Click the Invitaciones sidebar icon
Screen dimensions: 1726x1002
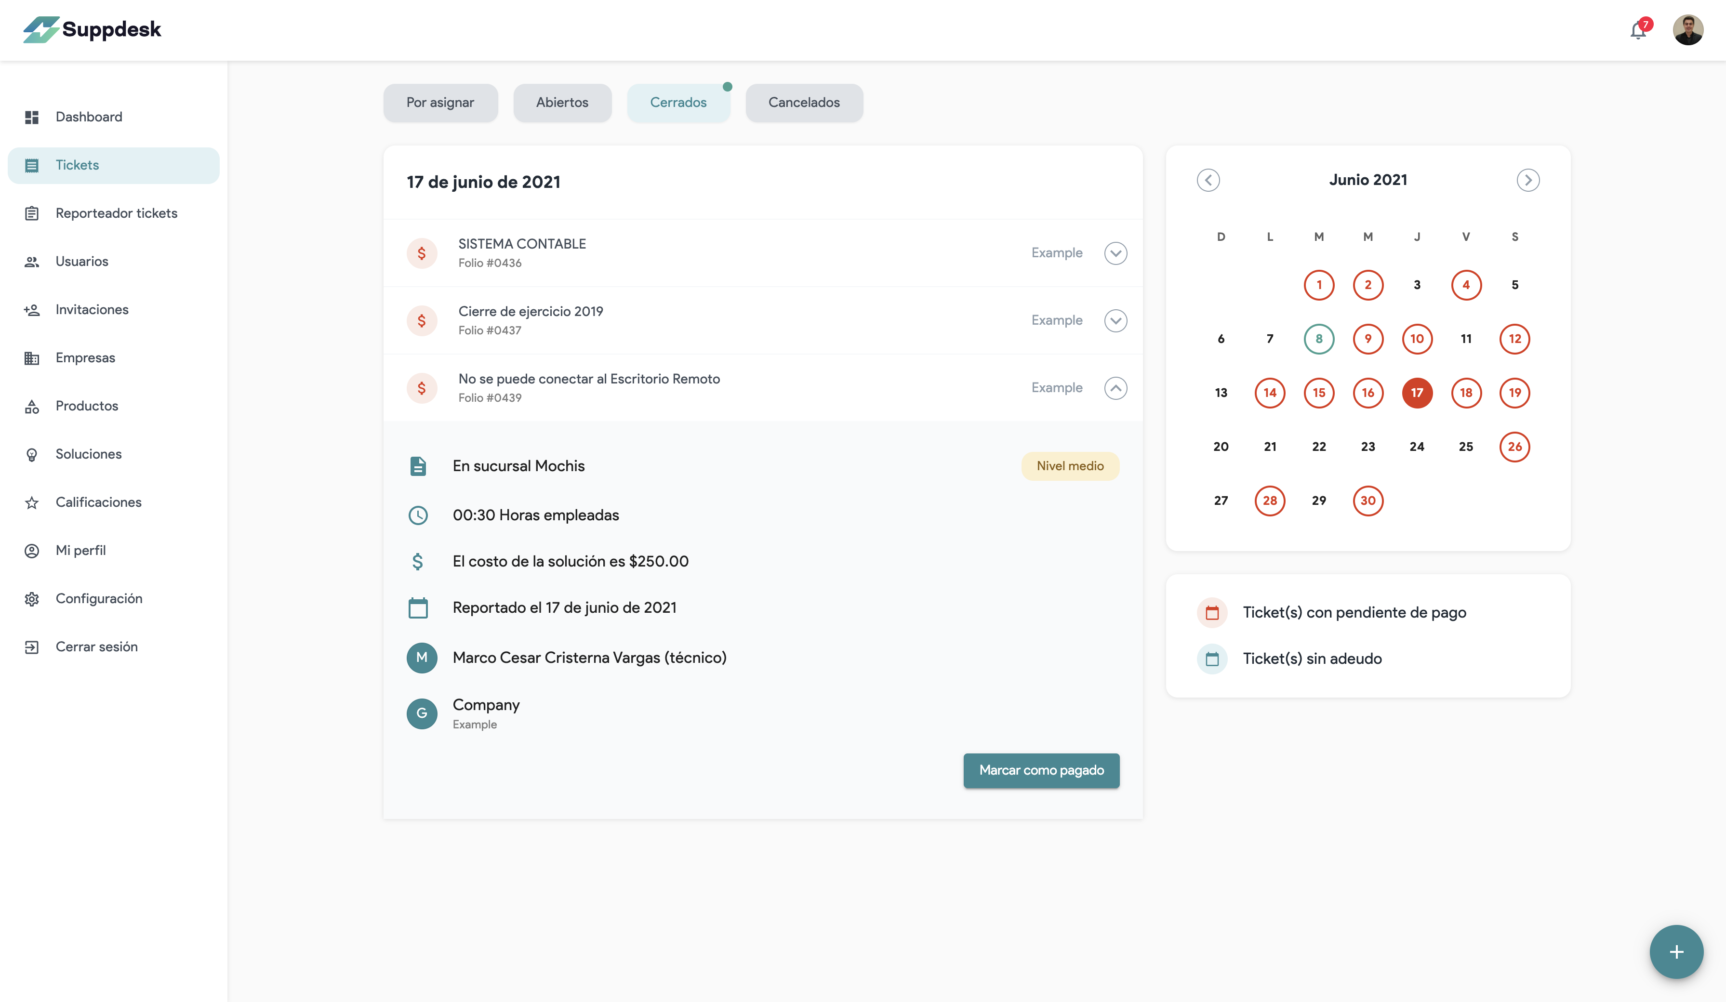click(32, 310)
